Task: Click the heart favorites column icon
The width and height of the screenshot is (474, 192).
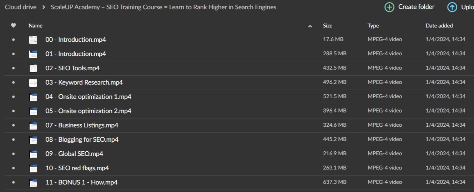Action: [x=14, y=25]
